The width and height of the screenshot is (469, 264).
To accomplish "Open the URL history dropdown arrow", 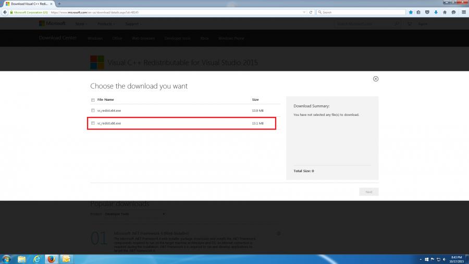I will (304, 13).
